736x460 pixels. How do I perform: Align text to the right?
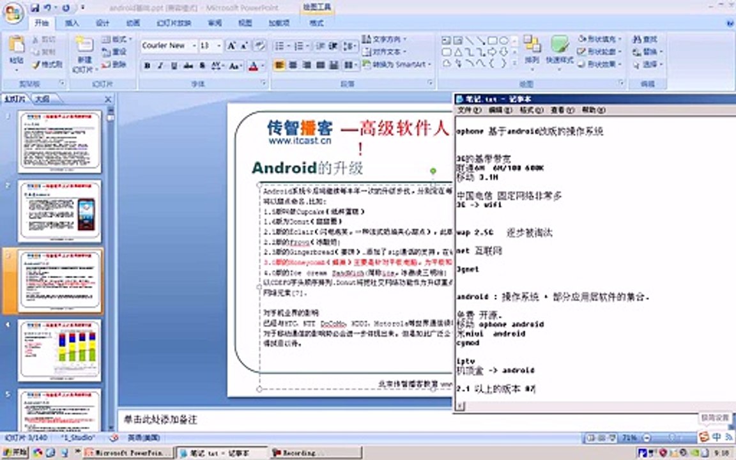tap(307, 65)
